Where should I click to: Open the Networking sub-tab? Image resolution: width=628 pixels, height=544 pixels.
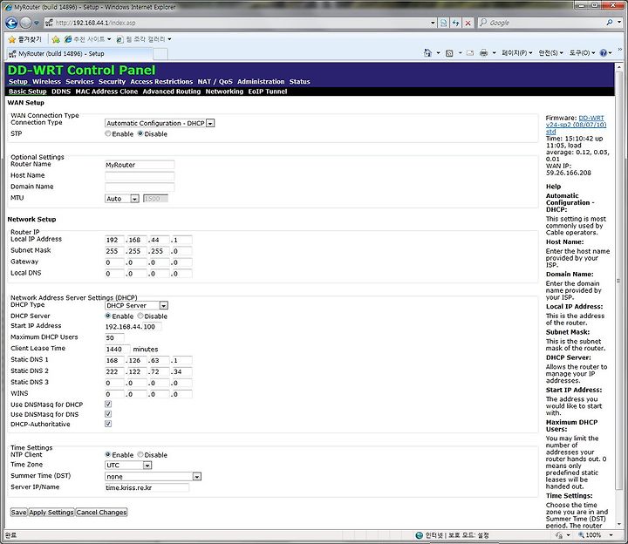pyautogui.click(x=224, y=92)
